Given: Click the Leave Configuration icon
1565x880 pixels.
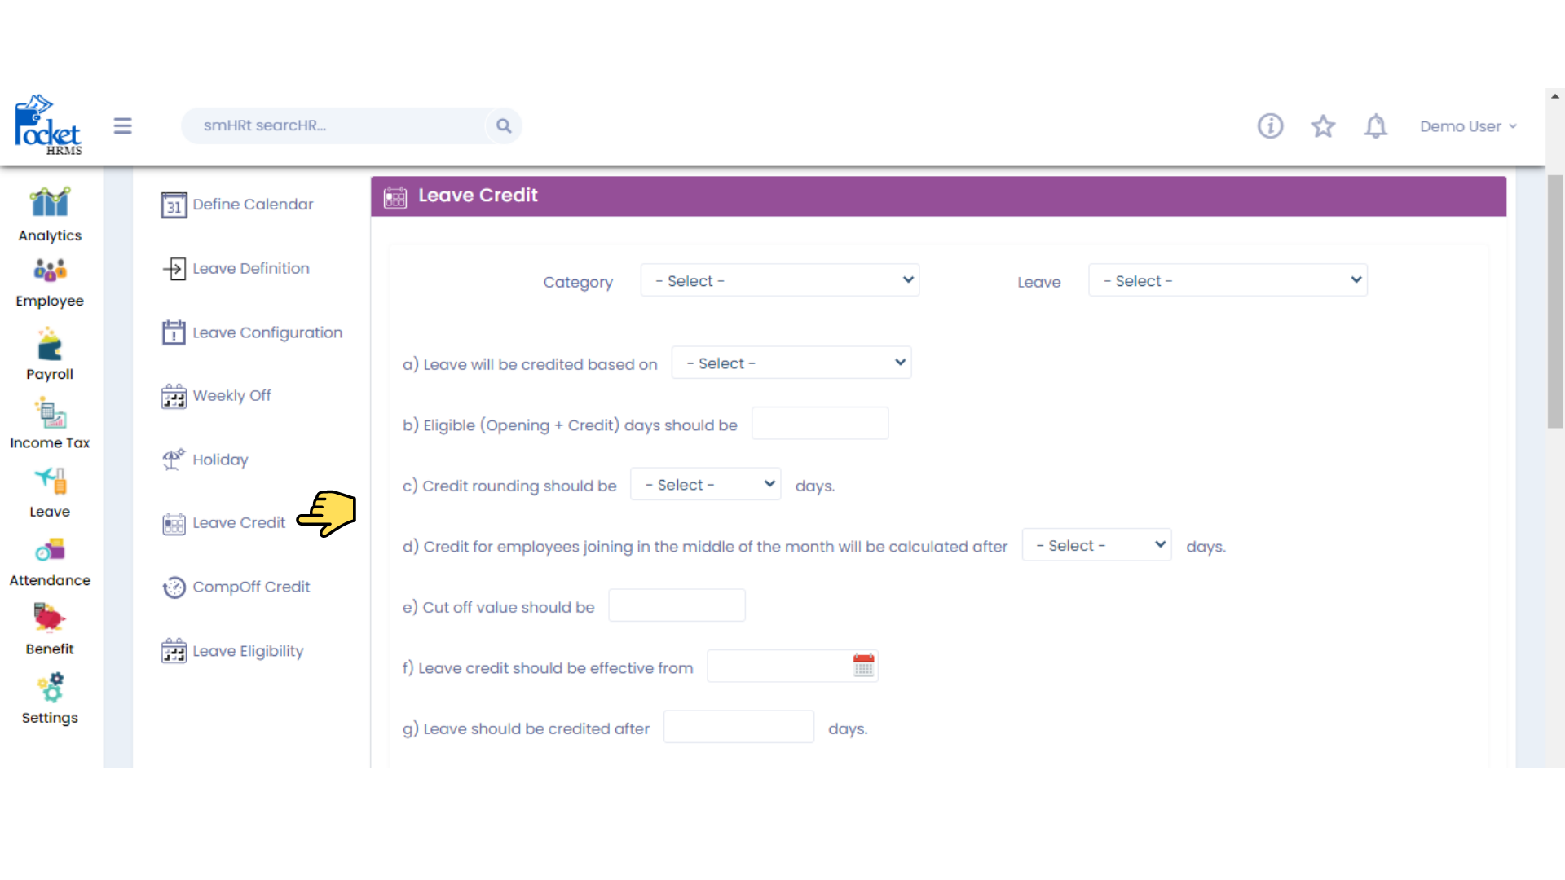Looking at the screenshot, I should (174, 332).
